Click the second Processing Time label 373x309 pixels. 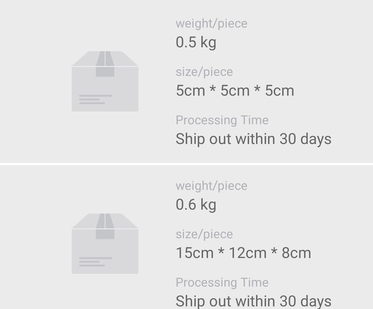tap(222, 282)
